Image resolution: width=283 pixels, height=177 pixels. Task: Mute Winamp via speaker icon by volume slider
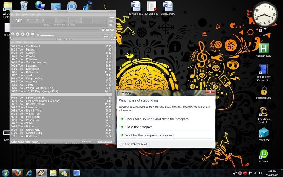pyautogui.click(x=38, y=35)
